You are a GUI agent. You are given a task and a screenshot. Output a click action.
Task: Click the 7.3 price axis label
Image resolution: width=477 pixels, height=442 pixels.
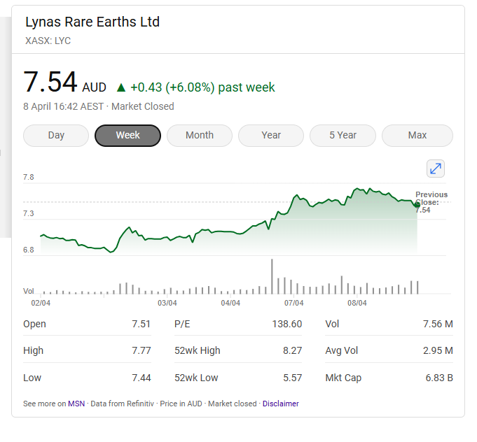click(x=29, y=213)
